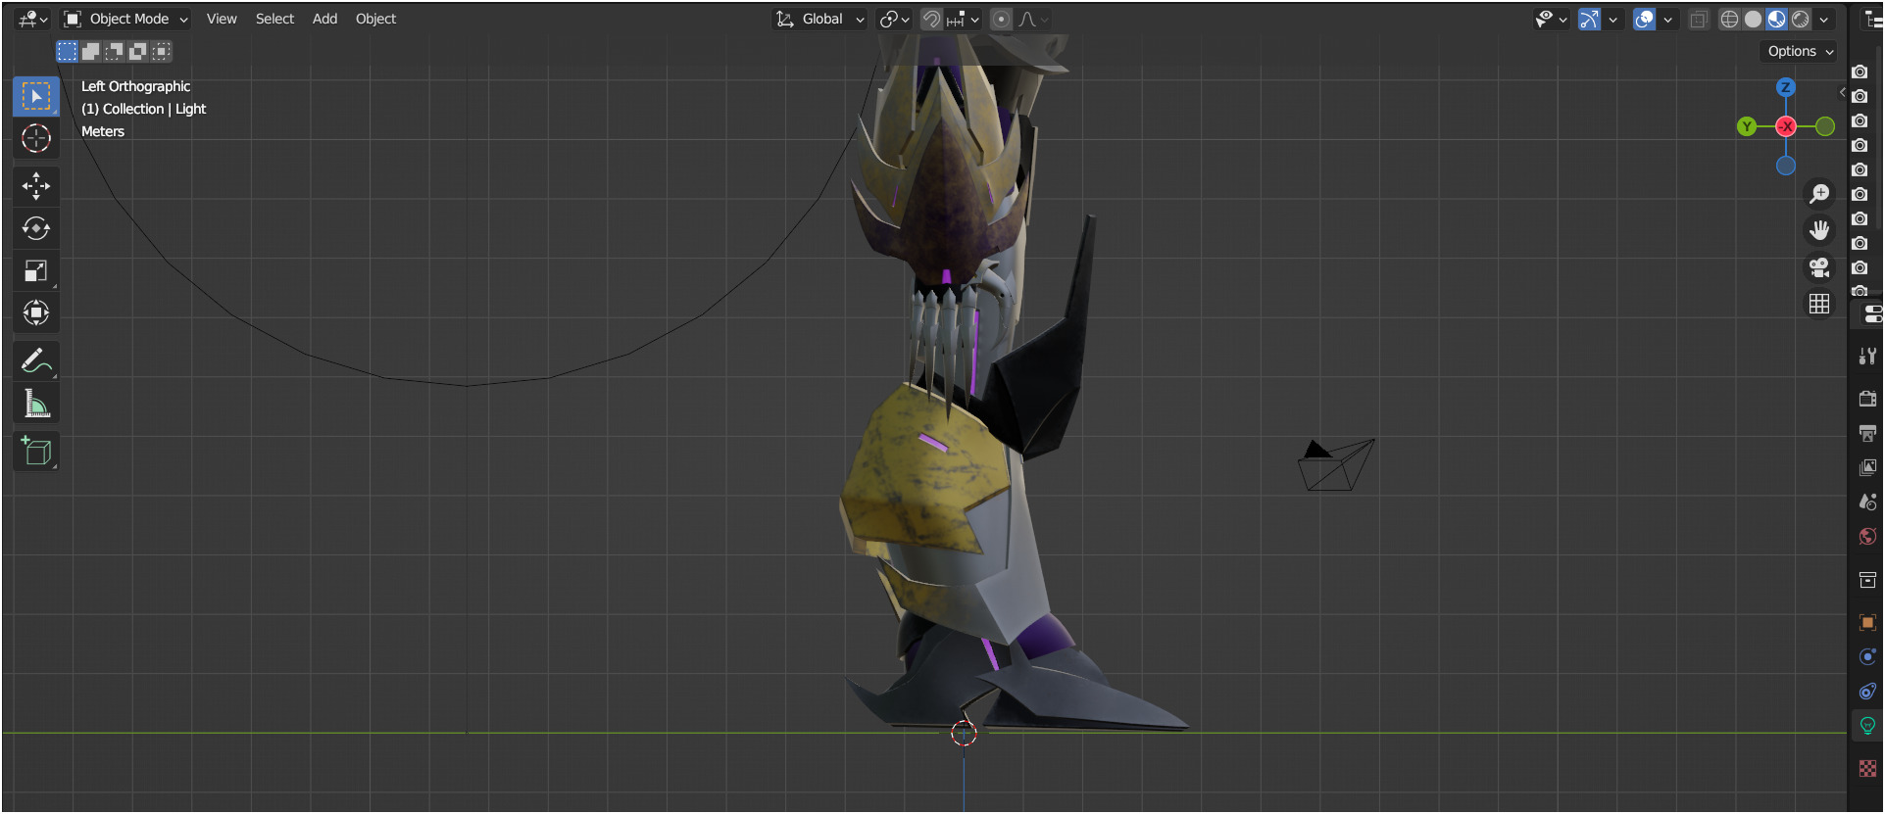Set selection mode to Set (new)

(67, 51)
